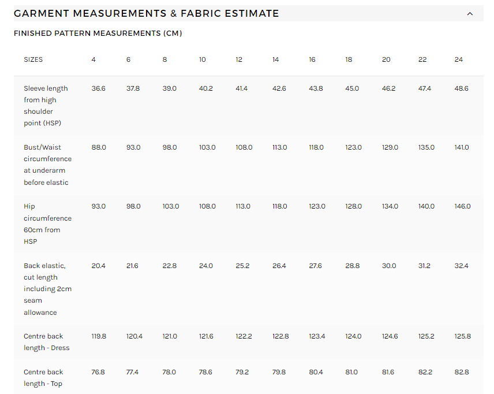This screenshot has height=394, width=494.
Task: Click the Garment Measurements & Fabric Estimate heading
Action: click(x=147, y=13)
